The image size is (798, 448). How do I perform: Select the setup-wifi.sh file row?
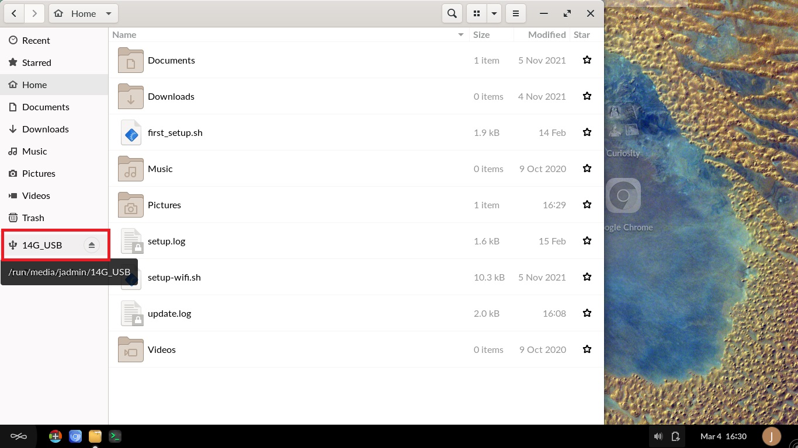pyautogui.click(x=356, y=277)
